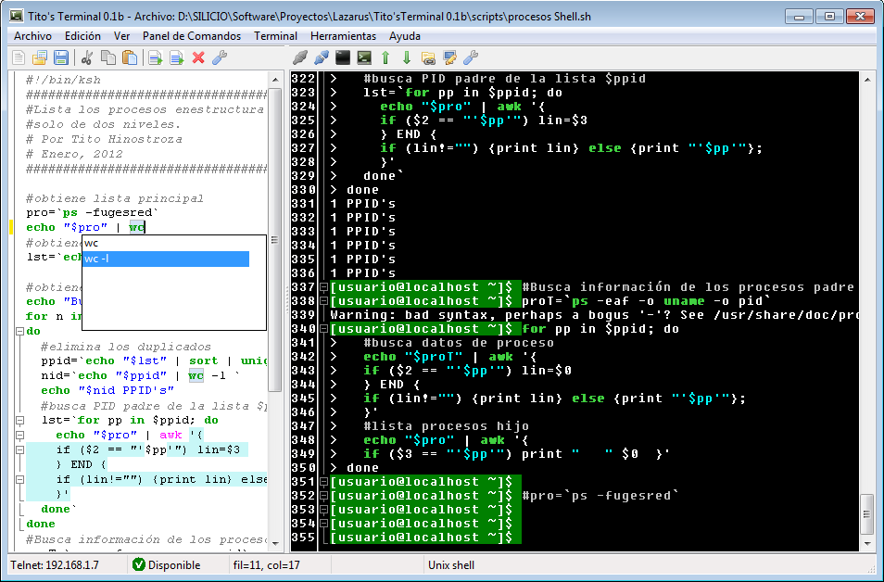Viewport: 884px width, 582px height.
Task: Collapse the fold marker at terminal line 340
Action: click(323, 329)
